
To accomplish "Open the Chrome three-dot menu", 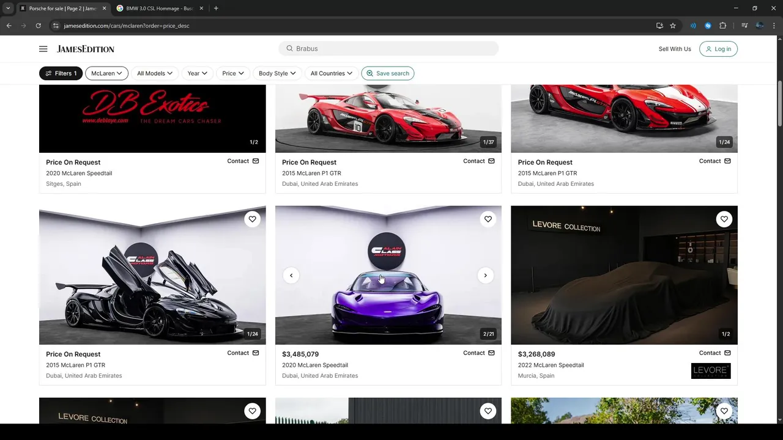I will [774, 26].
